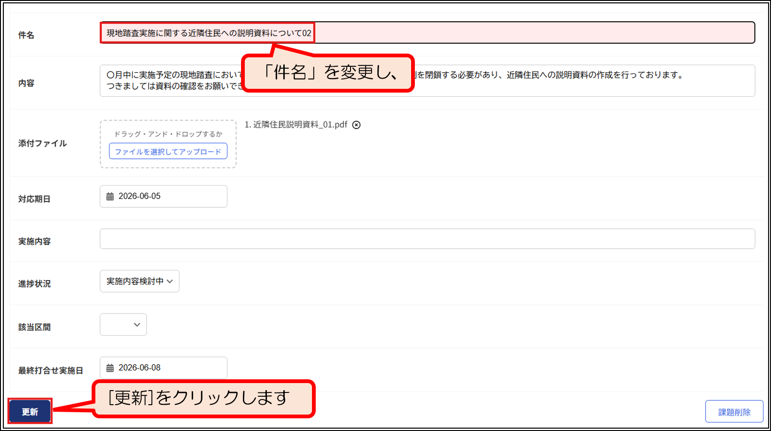Select the 最終打合せ実施日 date field 2026-06-08
The image size is (771, 431).
(x=164, y=368)
